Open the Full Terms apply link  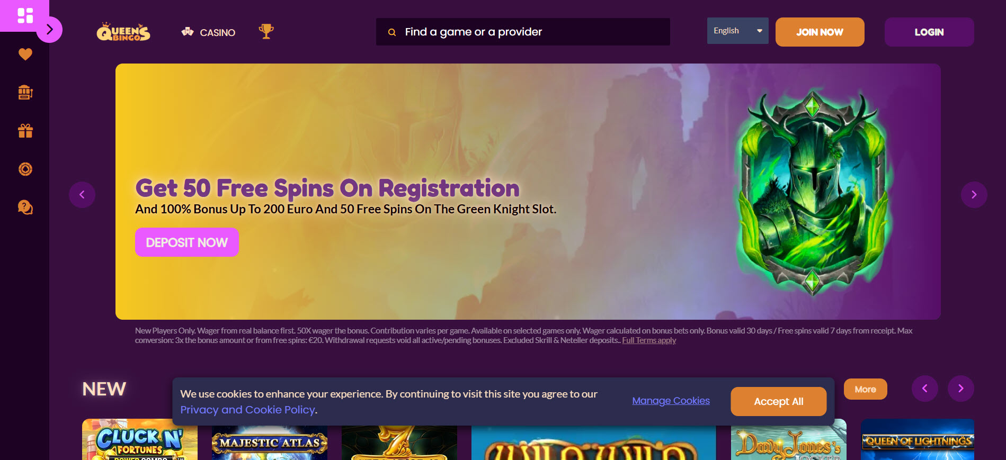click(x=649, y=340)
